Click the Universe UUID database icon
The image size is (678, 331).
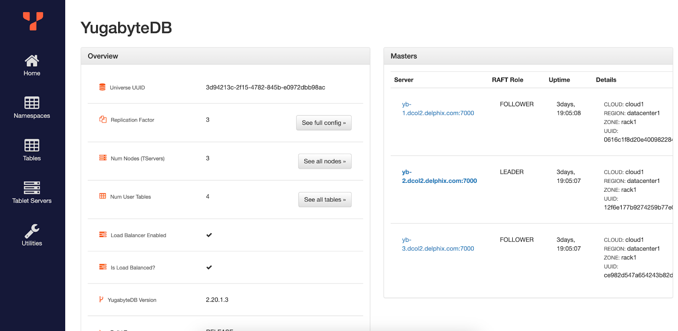click(102, 87)
